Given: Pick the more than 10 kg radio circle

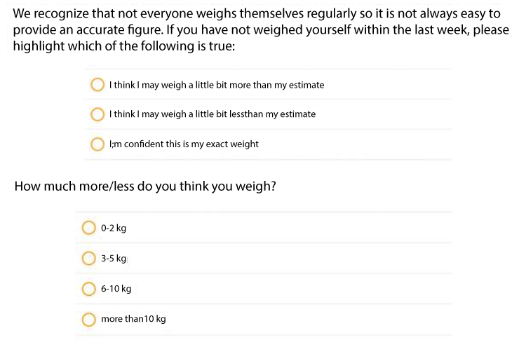Looking at the screenshot, I should (x=88, y=319).
